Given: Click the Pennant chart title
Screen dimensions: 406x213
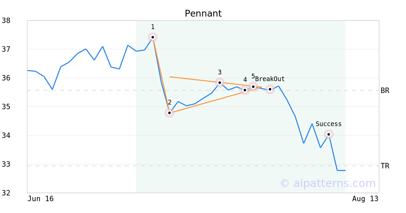Looking at the screenshot, I should [x=203, y=14].
